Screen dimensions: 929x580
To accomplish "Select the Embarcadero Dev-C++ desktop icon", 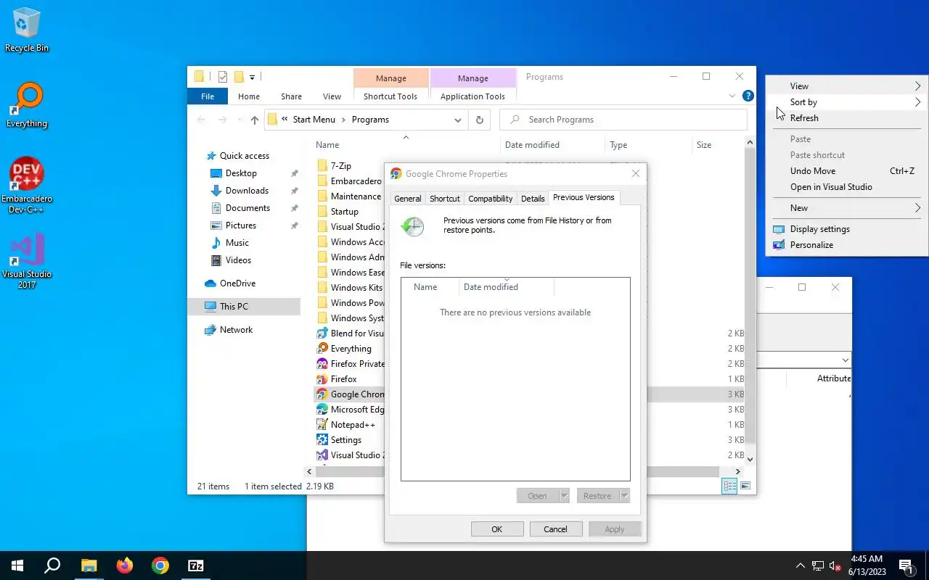I will (x=27, y=186).
